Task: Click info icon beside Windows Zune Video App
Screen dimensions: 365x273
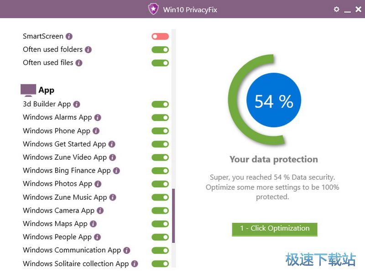Action: pyautogui.click(x=112, y=157)
